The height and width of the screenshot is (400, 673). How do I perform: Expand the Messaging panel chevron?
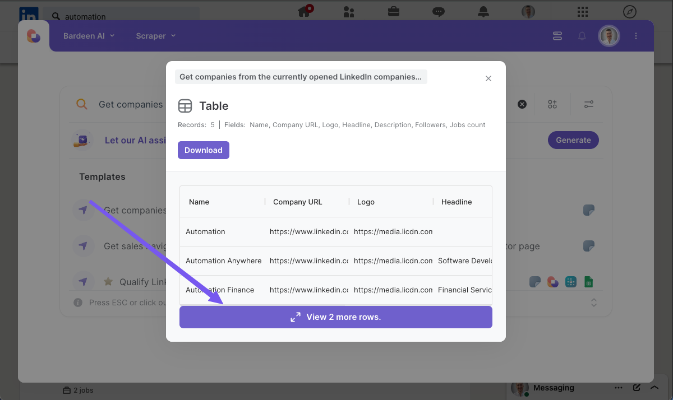[654, 388]
